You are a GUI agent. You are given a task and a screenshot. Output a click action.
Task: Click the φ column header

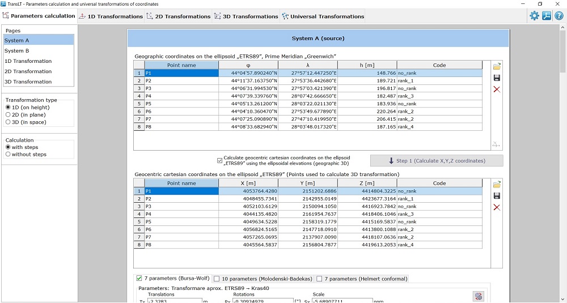coord(248,65)
